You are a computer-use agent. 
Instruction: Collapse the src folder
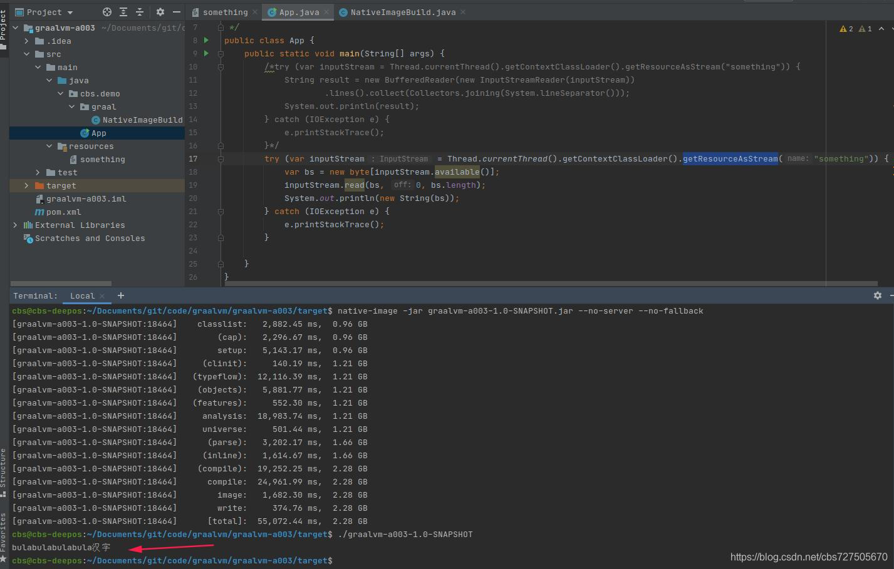coord(26,54)
